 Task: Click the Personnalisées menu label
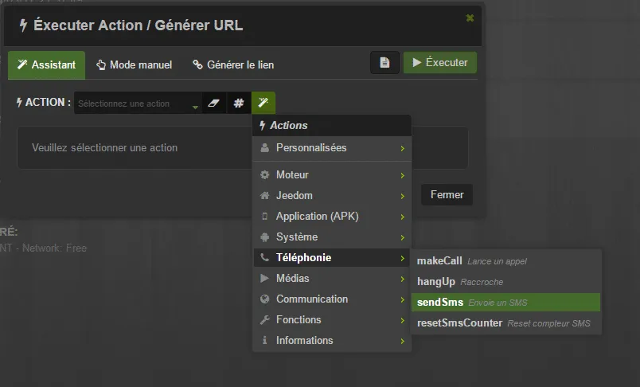(x=311, y=148)
